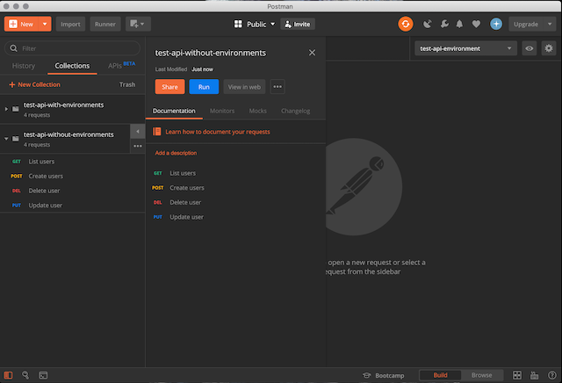Focus the Filter search field

(72, 48)
